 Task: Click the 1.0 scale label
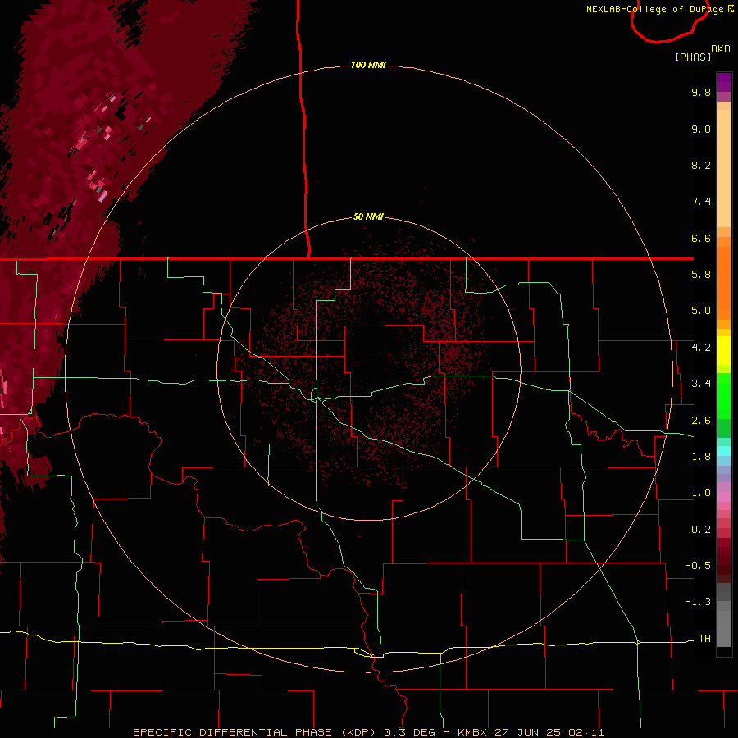701,493
